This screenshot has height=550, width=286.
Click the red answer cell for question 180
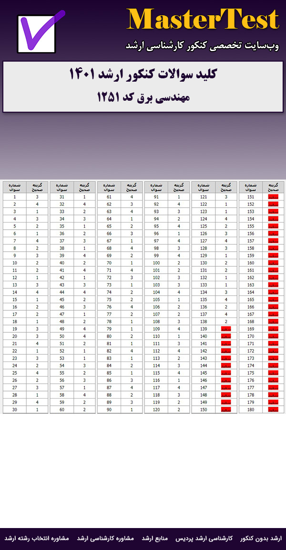273,410
